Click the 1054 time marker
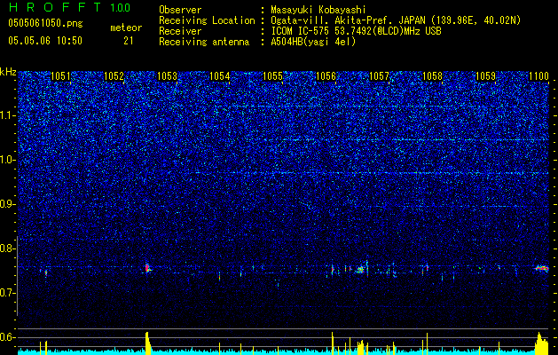The width and height of the screenshot is (558, 355). tap(220, 76)
